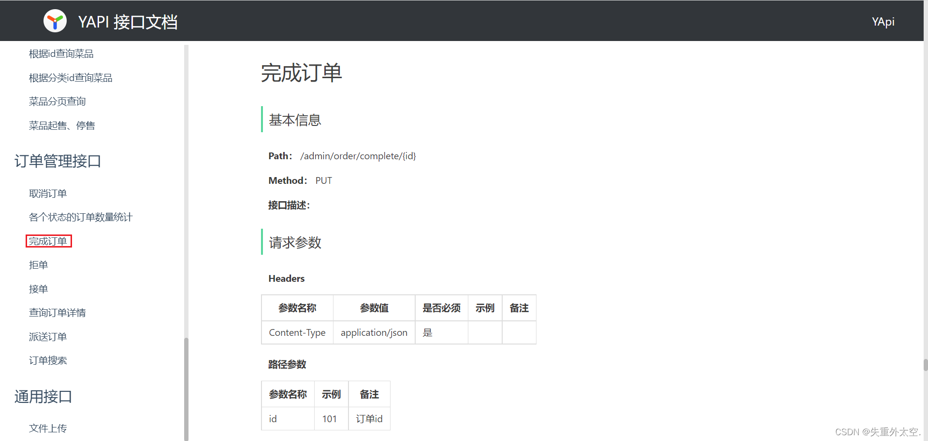Open 根据id查询菜品 in sidebar

(x=61, y=54)
